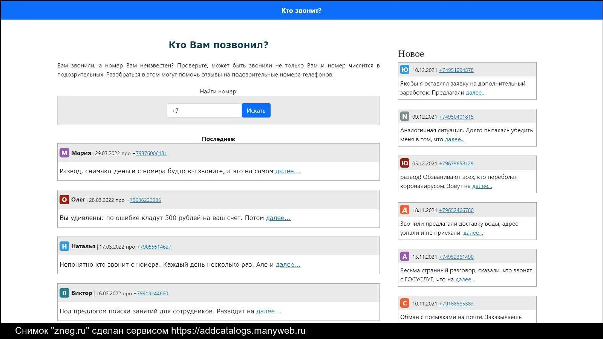Screen dimensions: 603x339
Task: Click the date '28.03.2022' in Олег's review
Action: click(x=101, y=200)
